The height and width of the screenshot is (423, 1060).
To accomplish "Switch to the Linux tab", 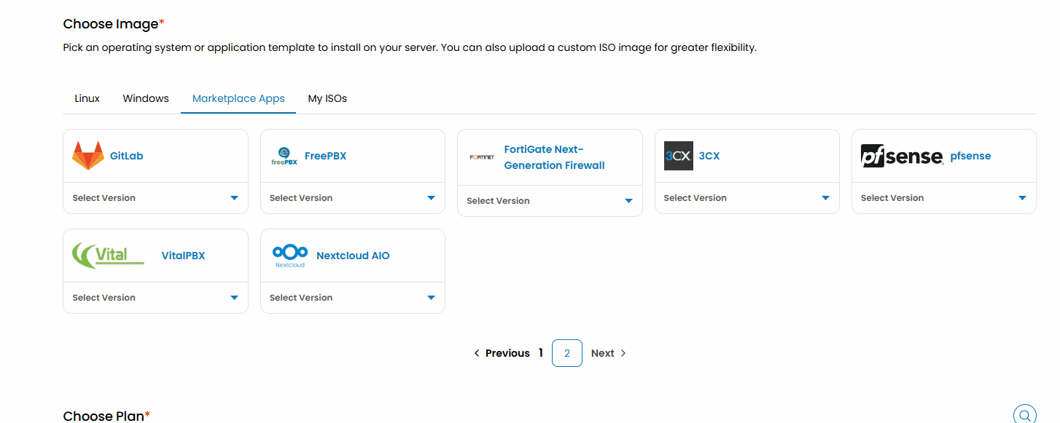I will [x=87, y=98].
